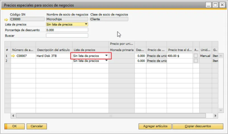Click the vertical scrollbar up arrow

(221, 56)
